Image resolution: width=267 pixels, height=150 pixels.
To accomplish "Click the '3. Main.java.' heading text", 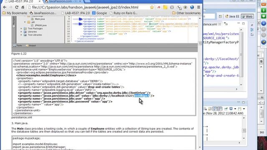I will pos(20,123).
